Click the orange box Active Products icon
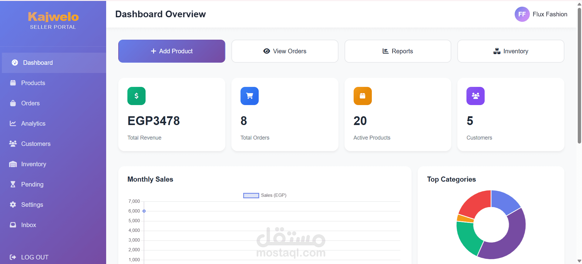Image resolution: width=582 pixels, height=264 pixels. (x=363, y=96)
